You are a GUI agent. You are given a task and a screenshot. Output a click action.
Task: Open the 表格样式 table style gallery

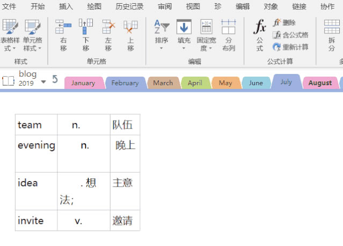click(10, 35)
